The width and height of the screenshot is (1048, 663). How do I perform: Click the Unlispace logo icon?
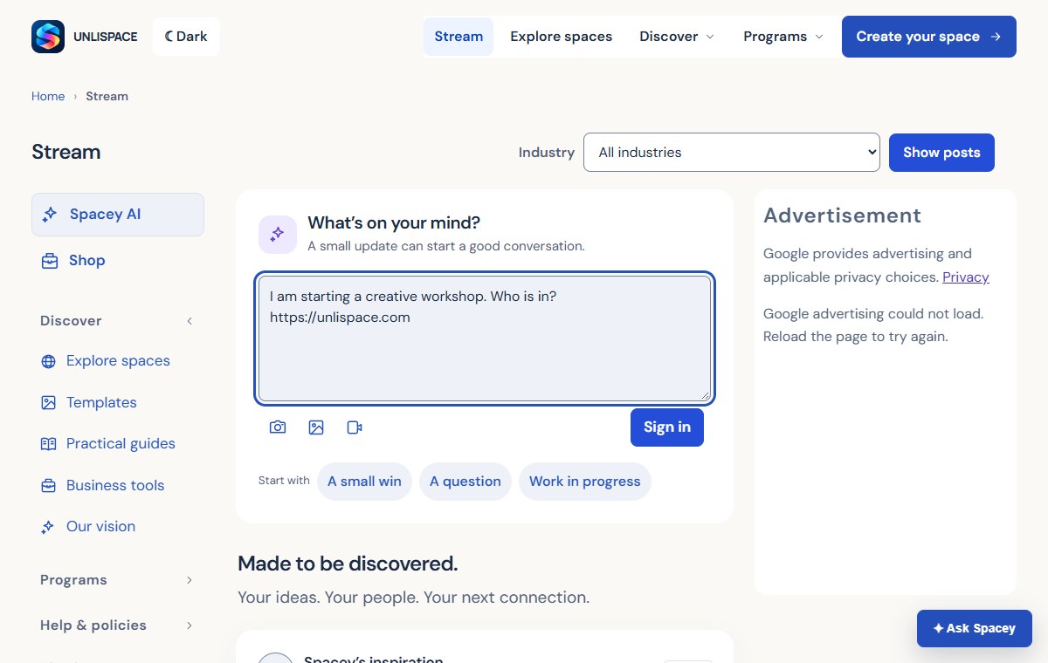coord(48,37)
